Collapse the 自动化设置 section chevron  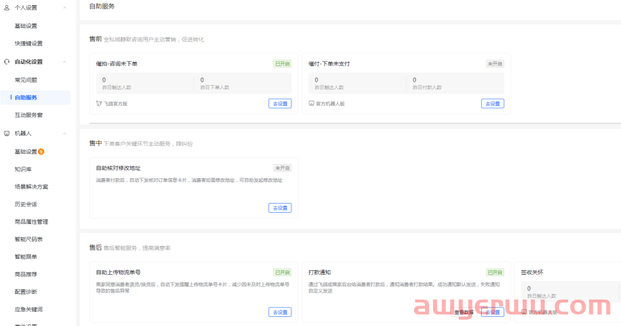(64, 62)
